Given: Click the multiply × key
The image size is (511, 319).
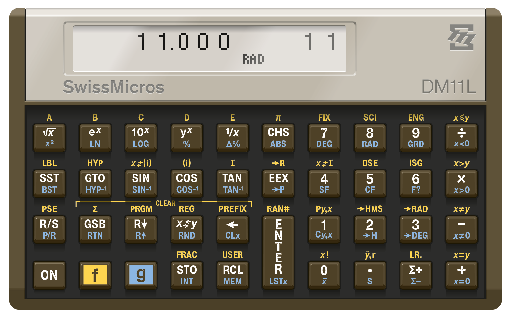Looking at the screenshot, I should click(x=462, y=184).
